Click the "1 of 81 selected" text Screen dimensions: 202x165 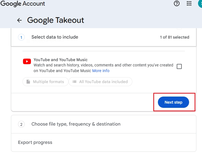[174, 37]
